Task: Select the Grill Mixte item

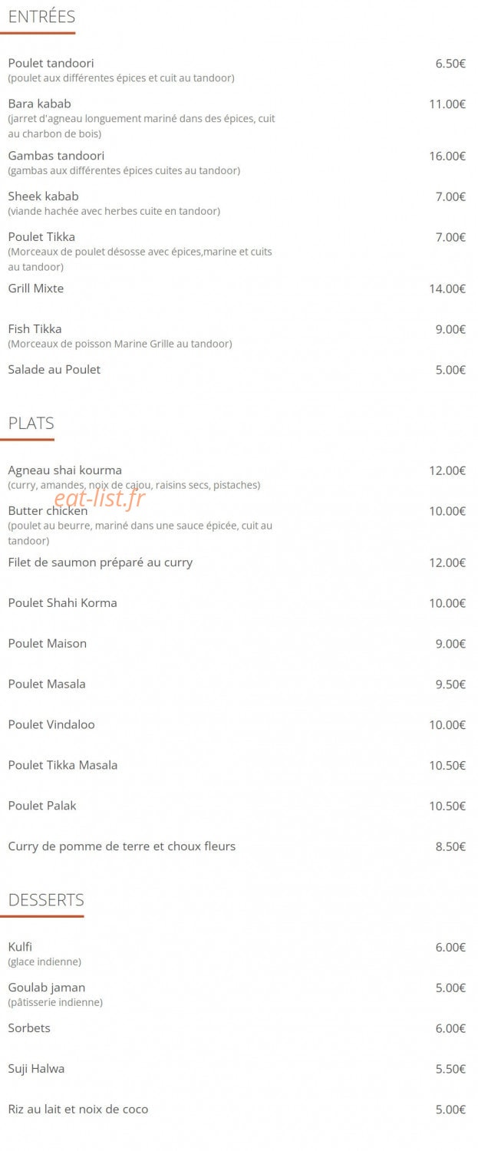Action: pyautogui.click(x=36, y=289)
